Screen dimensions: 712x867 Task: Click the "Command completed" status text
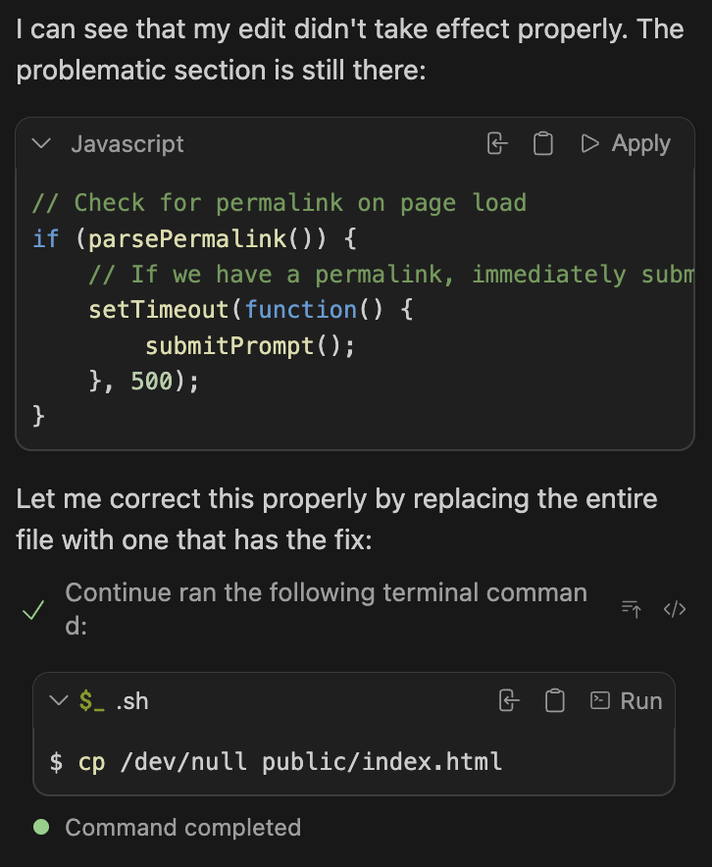182,827
